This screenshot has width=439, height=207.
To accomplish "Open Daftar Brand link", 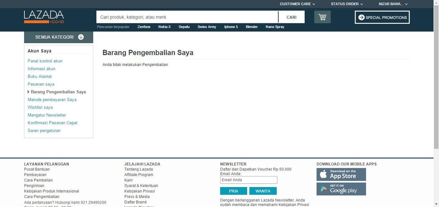I will (x=135, y=202).
